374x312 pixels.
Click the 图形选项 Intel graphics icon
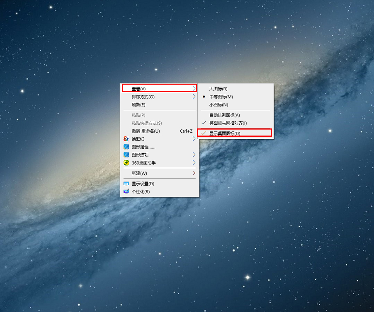click(x=126, y=155)
